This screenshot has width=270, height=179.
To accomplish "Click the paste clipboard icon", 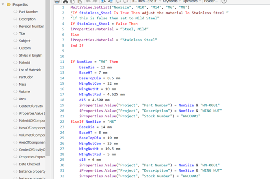I will point(80,1).
